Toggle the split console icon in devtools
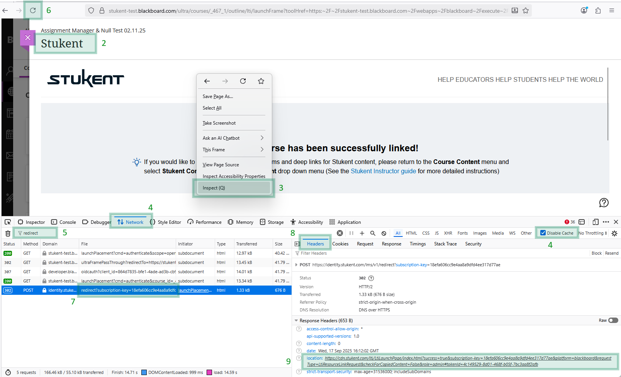 [x=582, y=222]
